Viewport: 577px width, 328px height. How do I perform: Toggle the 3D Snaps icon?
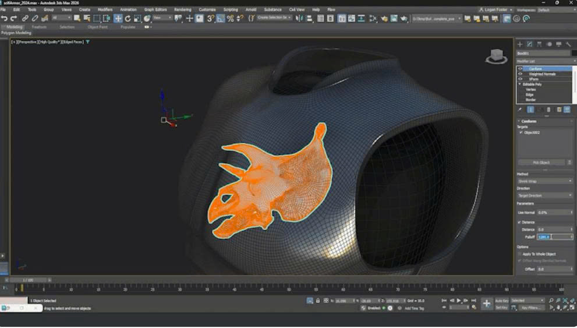point(211,19)
